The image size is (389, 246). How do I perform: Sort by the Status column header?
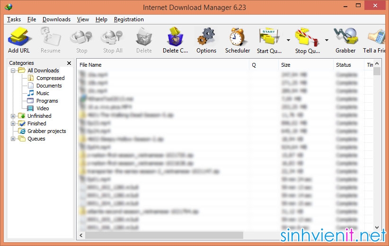click(x=348, y=65)
